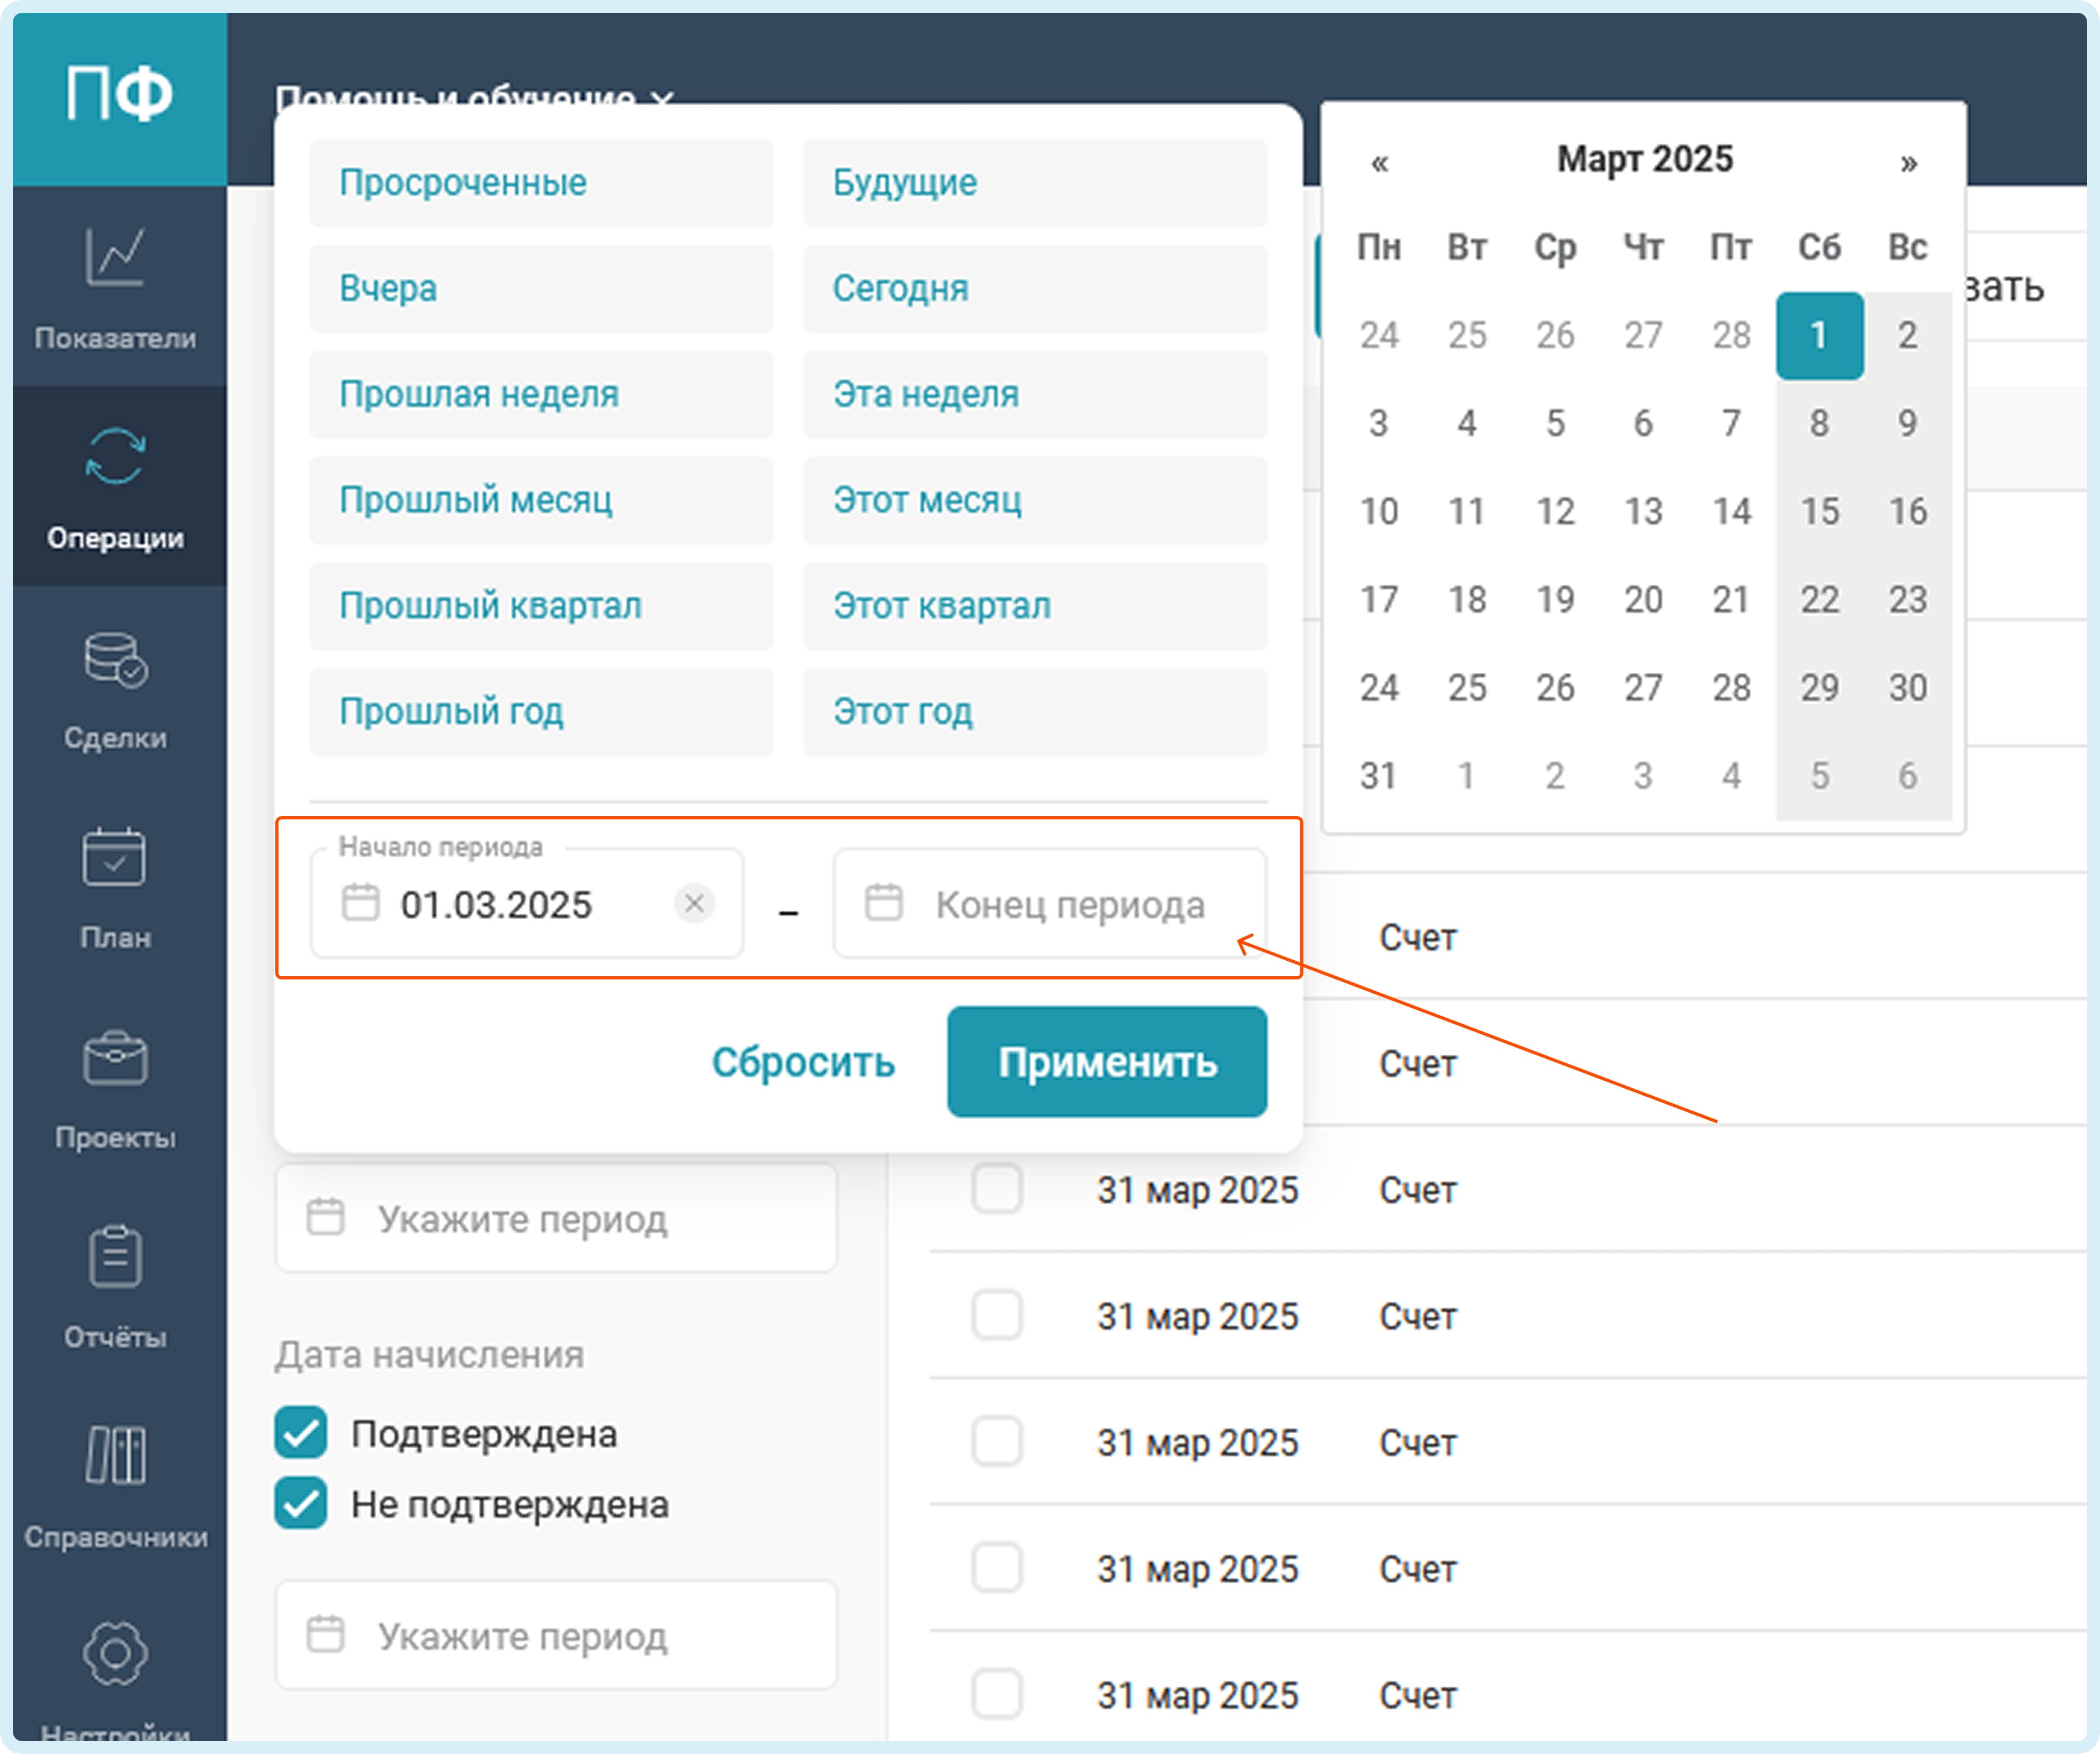
Task: Select day 30 in the calendar
Action: click(1907, 688)
